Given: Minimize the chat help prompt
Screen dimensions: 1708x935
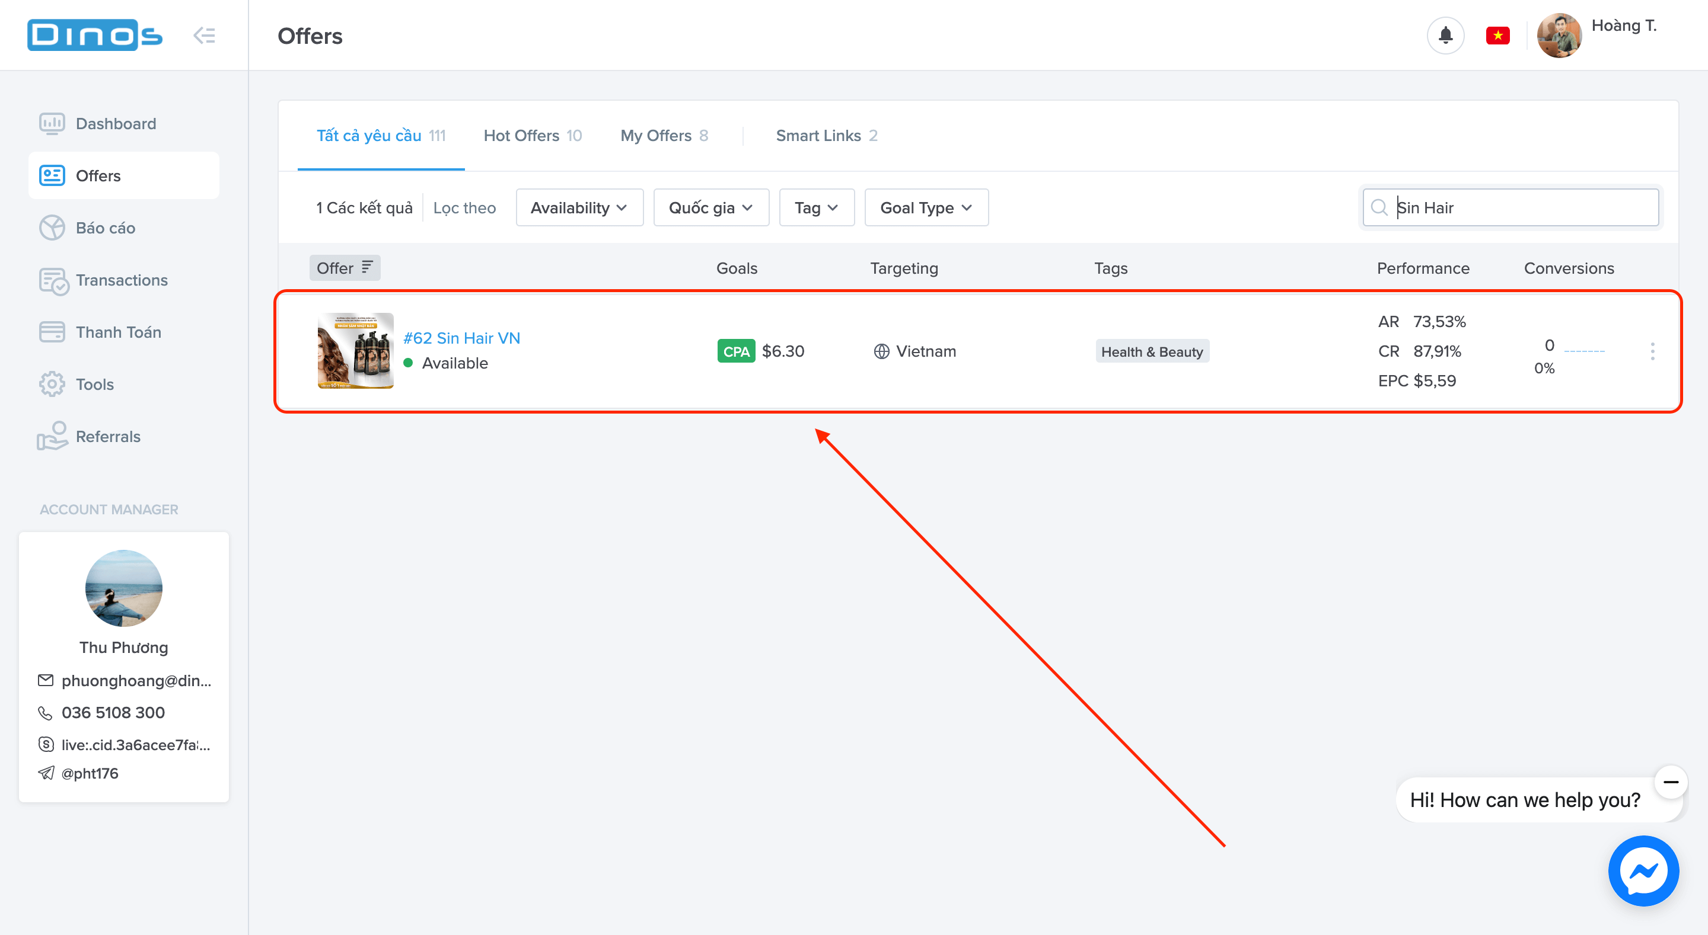Looking at the screenshot, I should (x=1670, y=782).
